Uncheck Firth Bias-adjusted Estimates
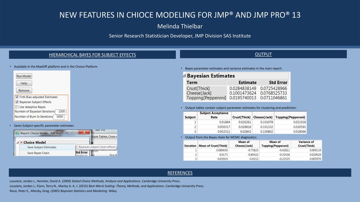The height and width of the screenshot is (202, 360). tap(17, 97)
